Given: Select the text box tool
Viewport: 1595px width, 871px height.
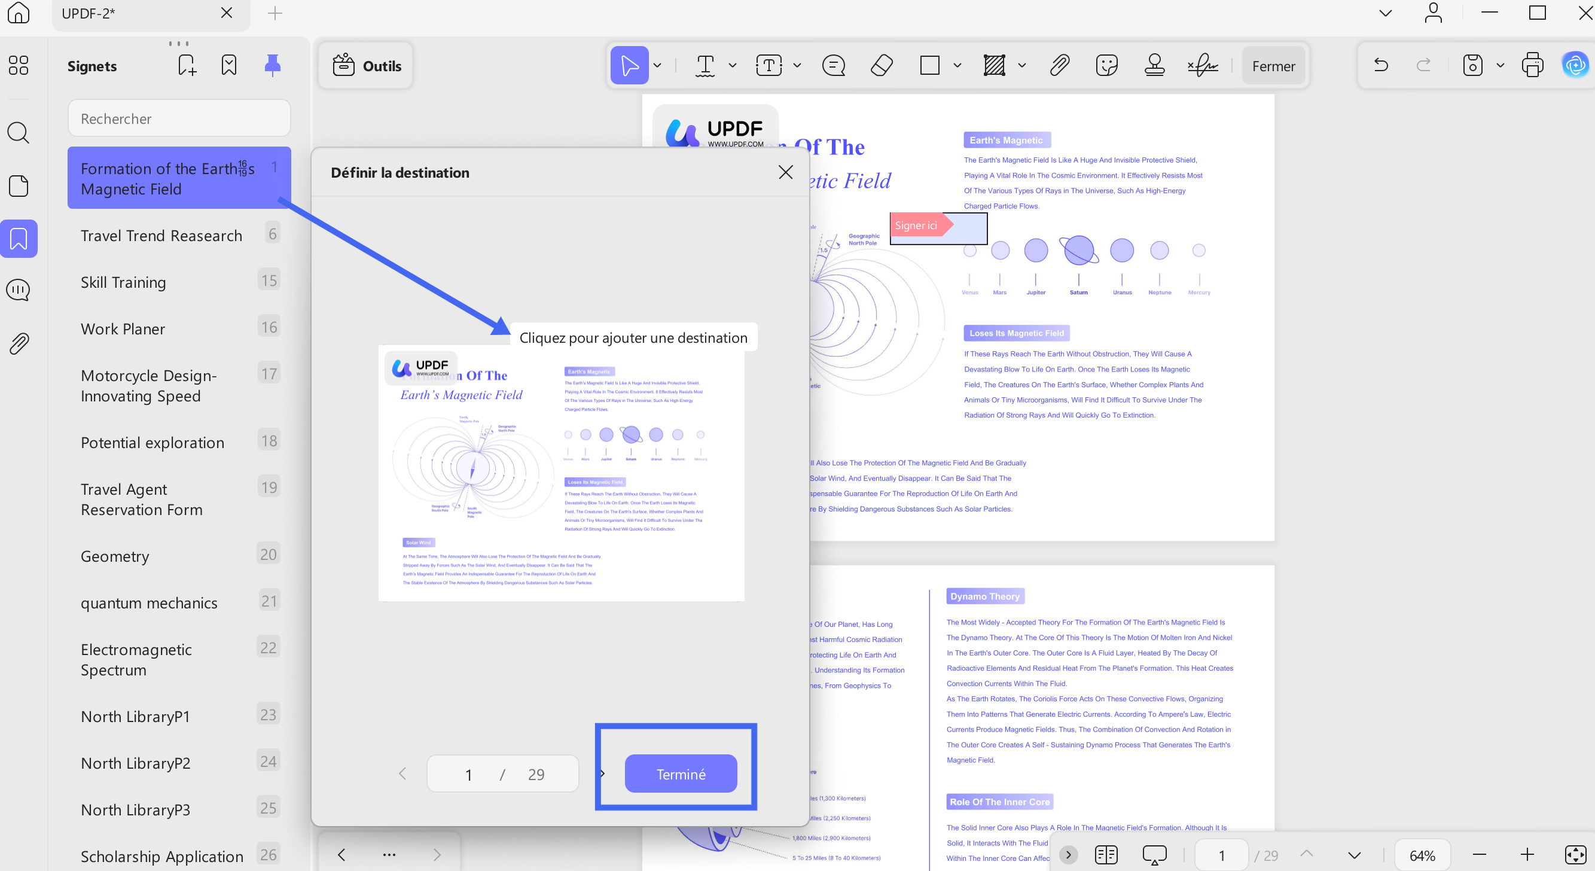Looking at the screenshot, I should click(x=769, y=65).
